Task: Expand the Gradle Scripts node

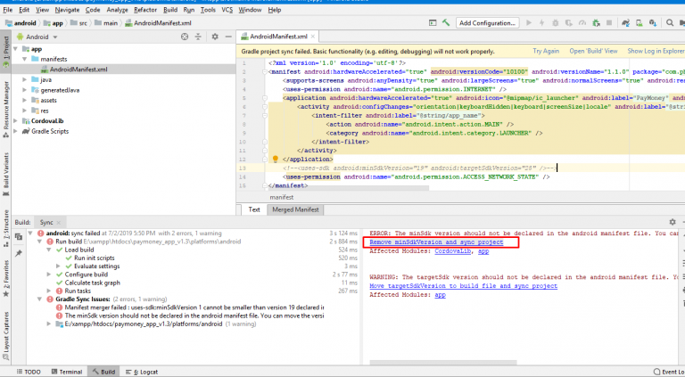Action: point(14,131)
